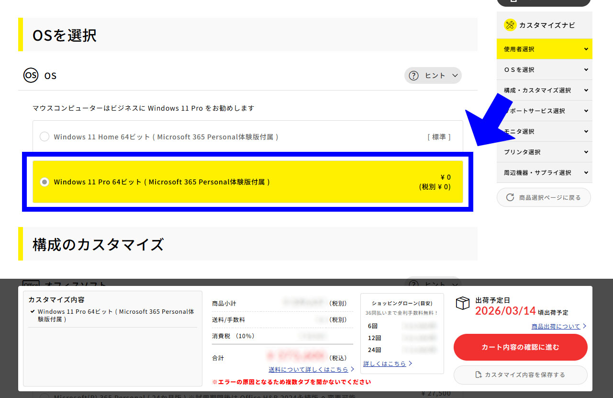613x398 pixels.
Task: Click the shipping box icon beside 出荷予定日
Action: 463,304
